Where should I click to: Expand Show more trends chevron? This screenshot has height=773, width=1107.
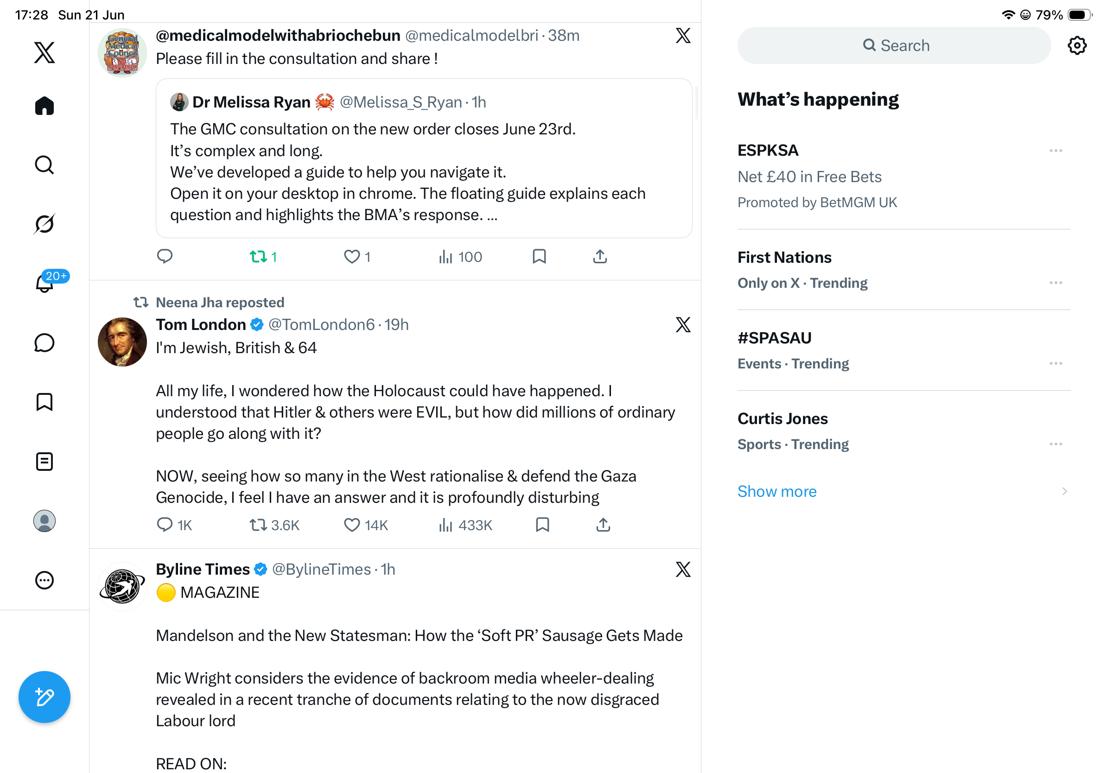(1064, 491)
